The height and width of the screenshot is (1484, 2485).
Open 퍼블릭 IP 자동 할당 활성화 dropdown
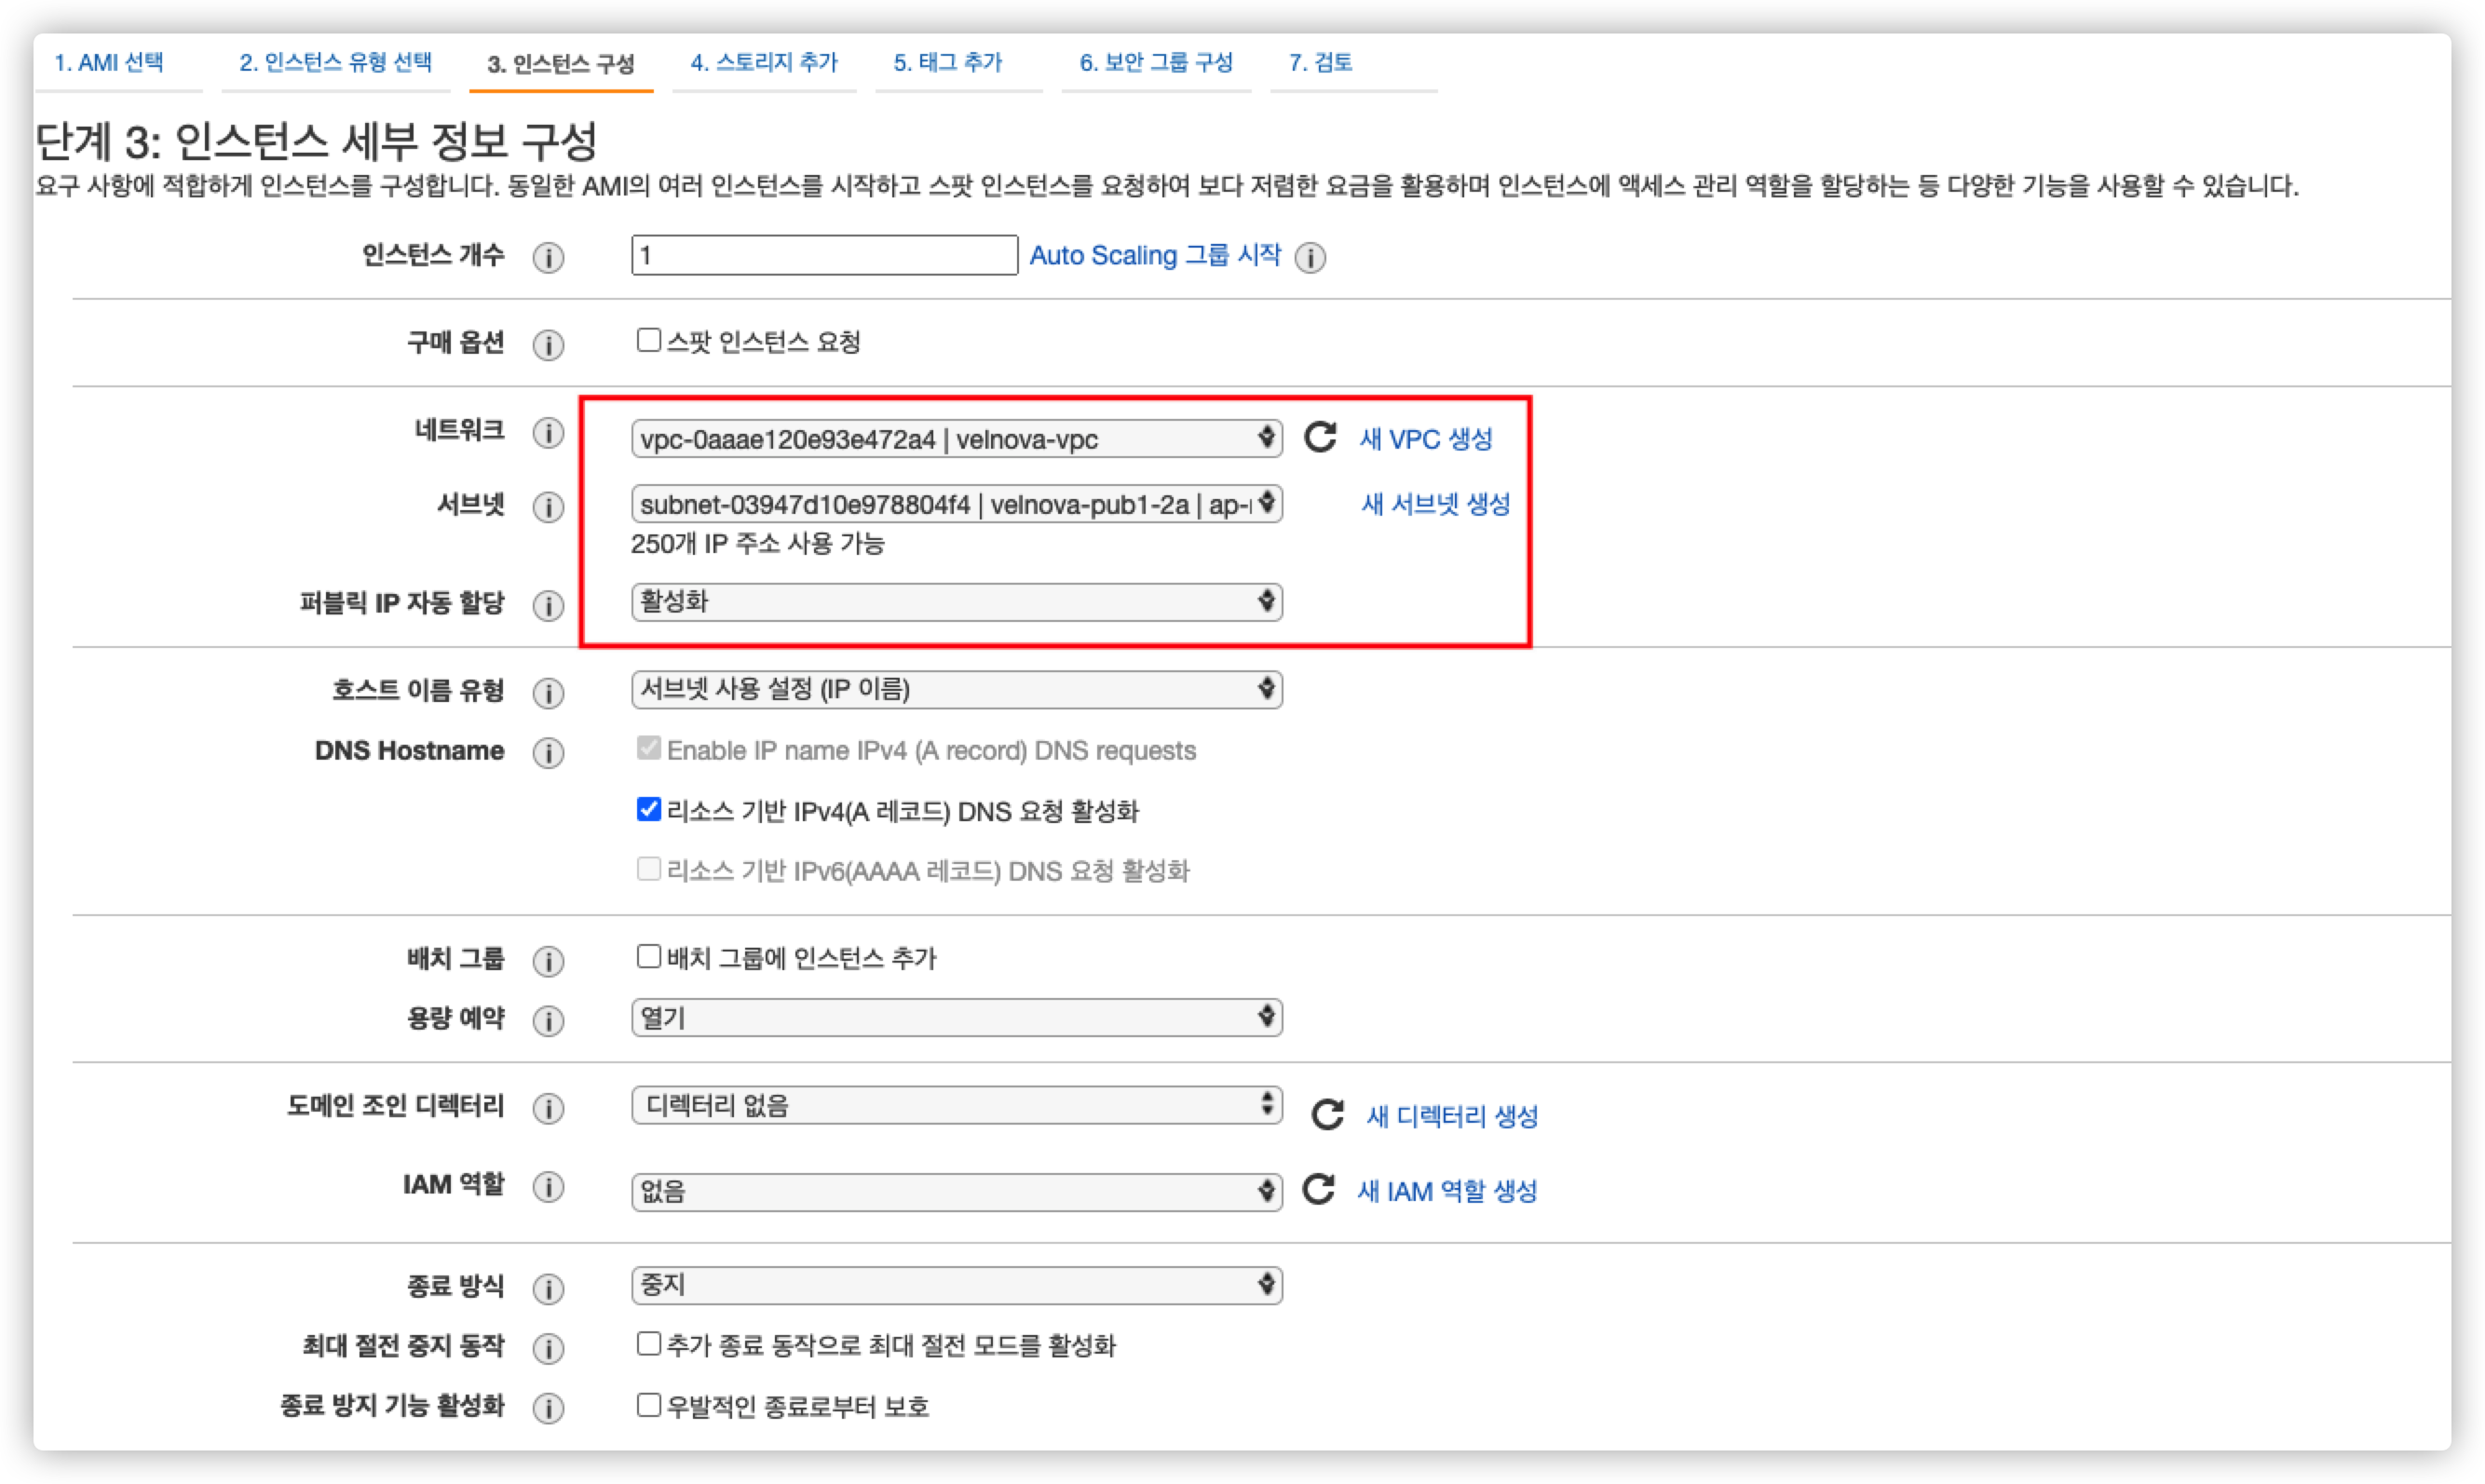tap(957, 602)
